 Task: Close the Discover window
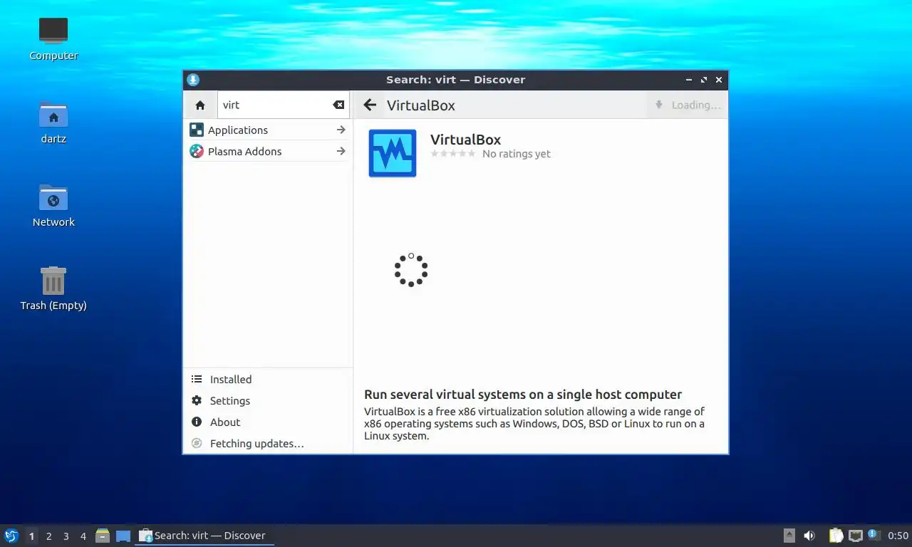(719, 80)
